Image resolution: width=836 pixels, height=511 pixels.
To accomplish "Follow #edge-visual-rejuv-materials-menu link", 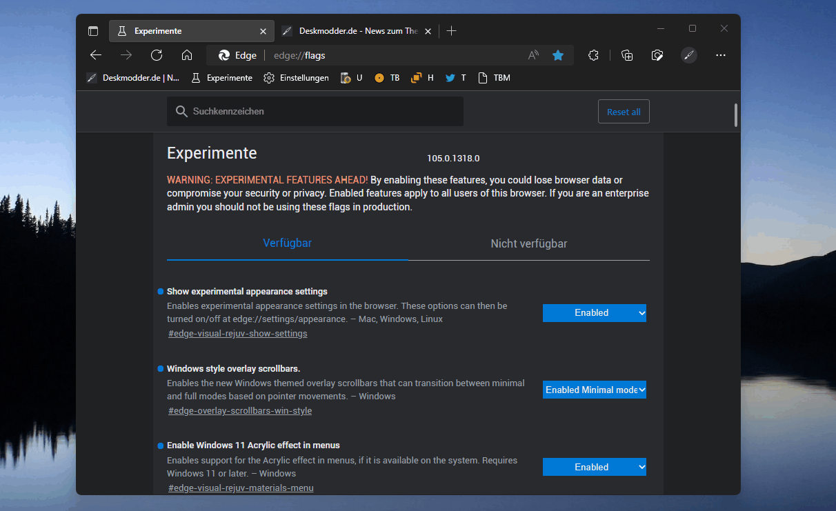I will pos(241,488).
